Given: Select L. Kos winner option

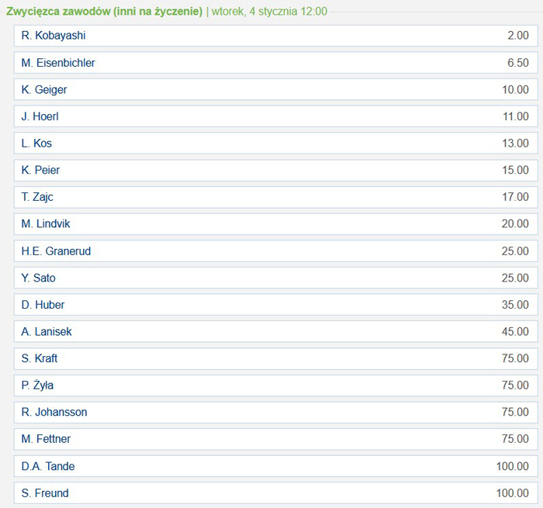Looking at the screenshot, I should [275, 143].
